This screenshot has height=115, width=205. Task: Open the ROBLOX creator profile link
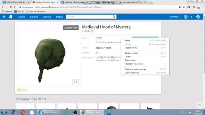pyautogui.click(x=89, y=31)
